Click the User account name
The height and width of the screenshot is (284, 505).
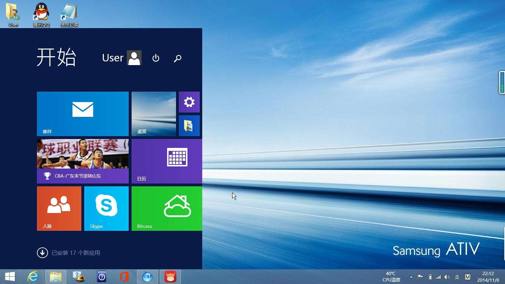(112, 58)
